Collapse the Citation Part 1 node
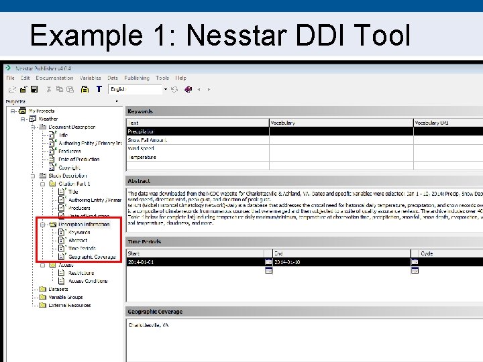 (43, 184)
